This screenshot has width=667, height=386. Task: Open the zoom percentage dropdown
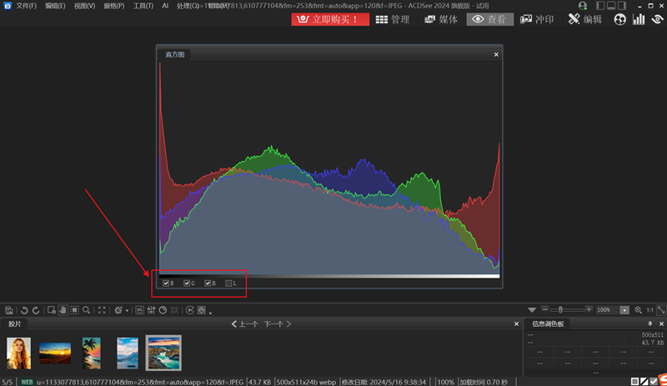click(623, 310)
